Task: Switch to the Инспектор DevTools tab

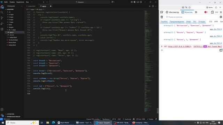Action: click(172, 12)
